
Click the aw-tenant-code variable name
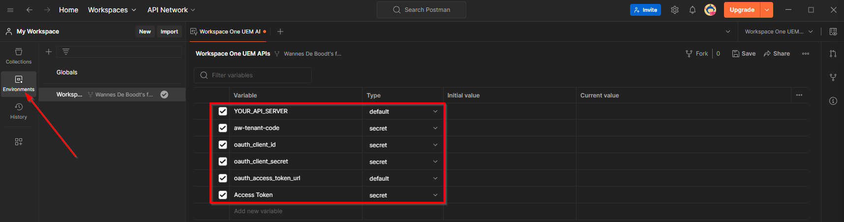257,128
